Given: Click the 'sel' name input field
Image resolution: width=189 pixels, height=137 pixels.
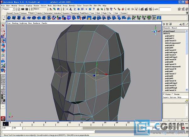Looking at the screenshot, I should click(165, 9).
